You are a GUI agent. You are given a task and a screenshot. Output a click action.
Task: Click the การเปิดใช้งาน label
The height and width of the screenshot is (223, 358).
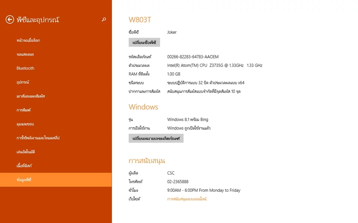139,128
